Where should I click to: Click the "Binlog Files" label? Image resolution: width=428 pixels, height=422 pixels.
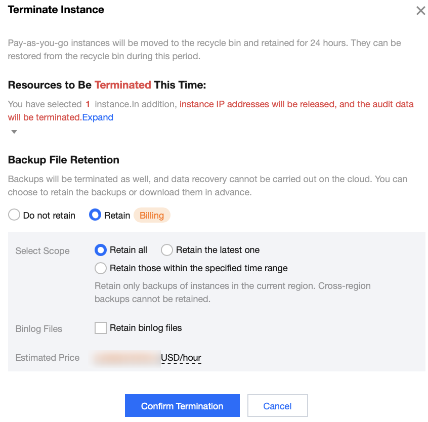(39, 329)
